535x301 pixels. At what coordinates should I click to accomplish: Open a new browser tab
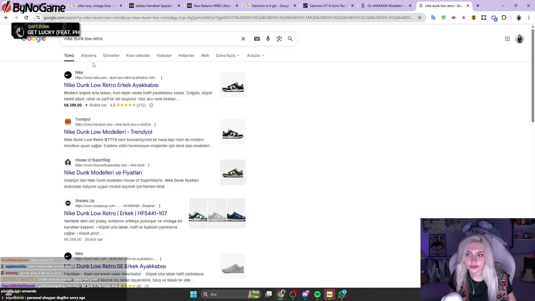478,6
